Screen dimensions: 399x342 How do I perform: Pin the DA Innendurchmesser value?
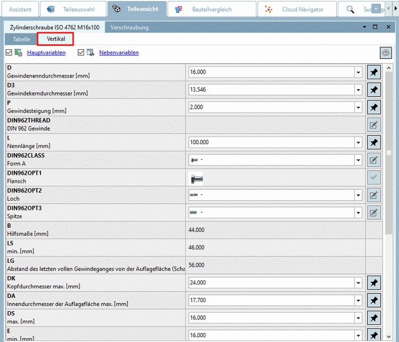tap(374, 300)
